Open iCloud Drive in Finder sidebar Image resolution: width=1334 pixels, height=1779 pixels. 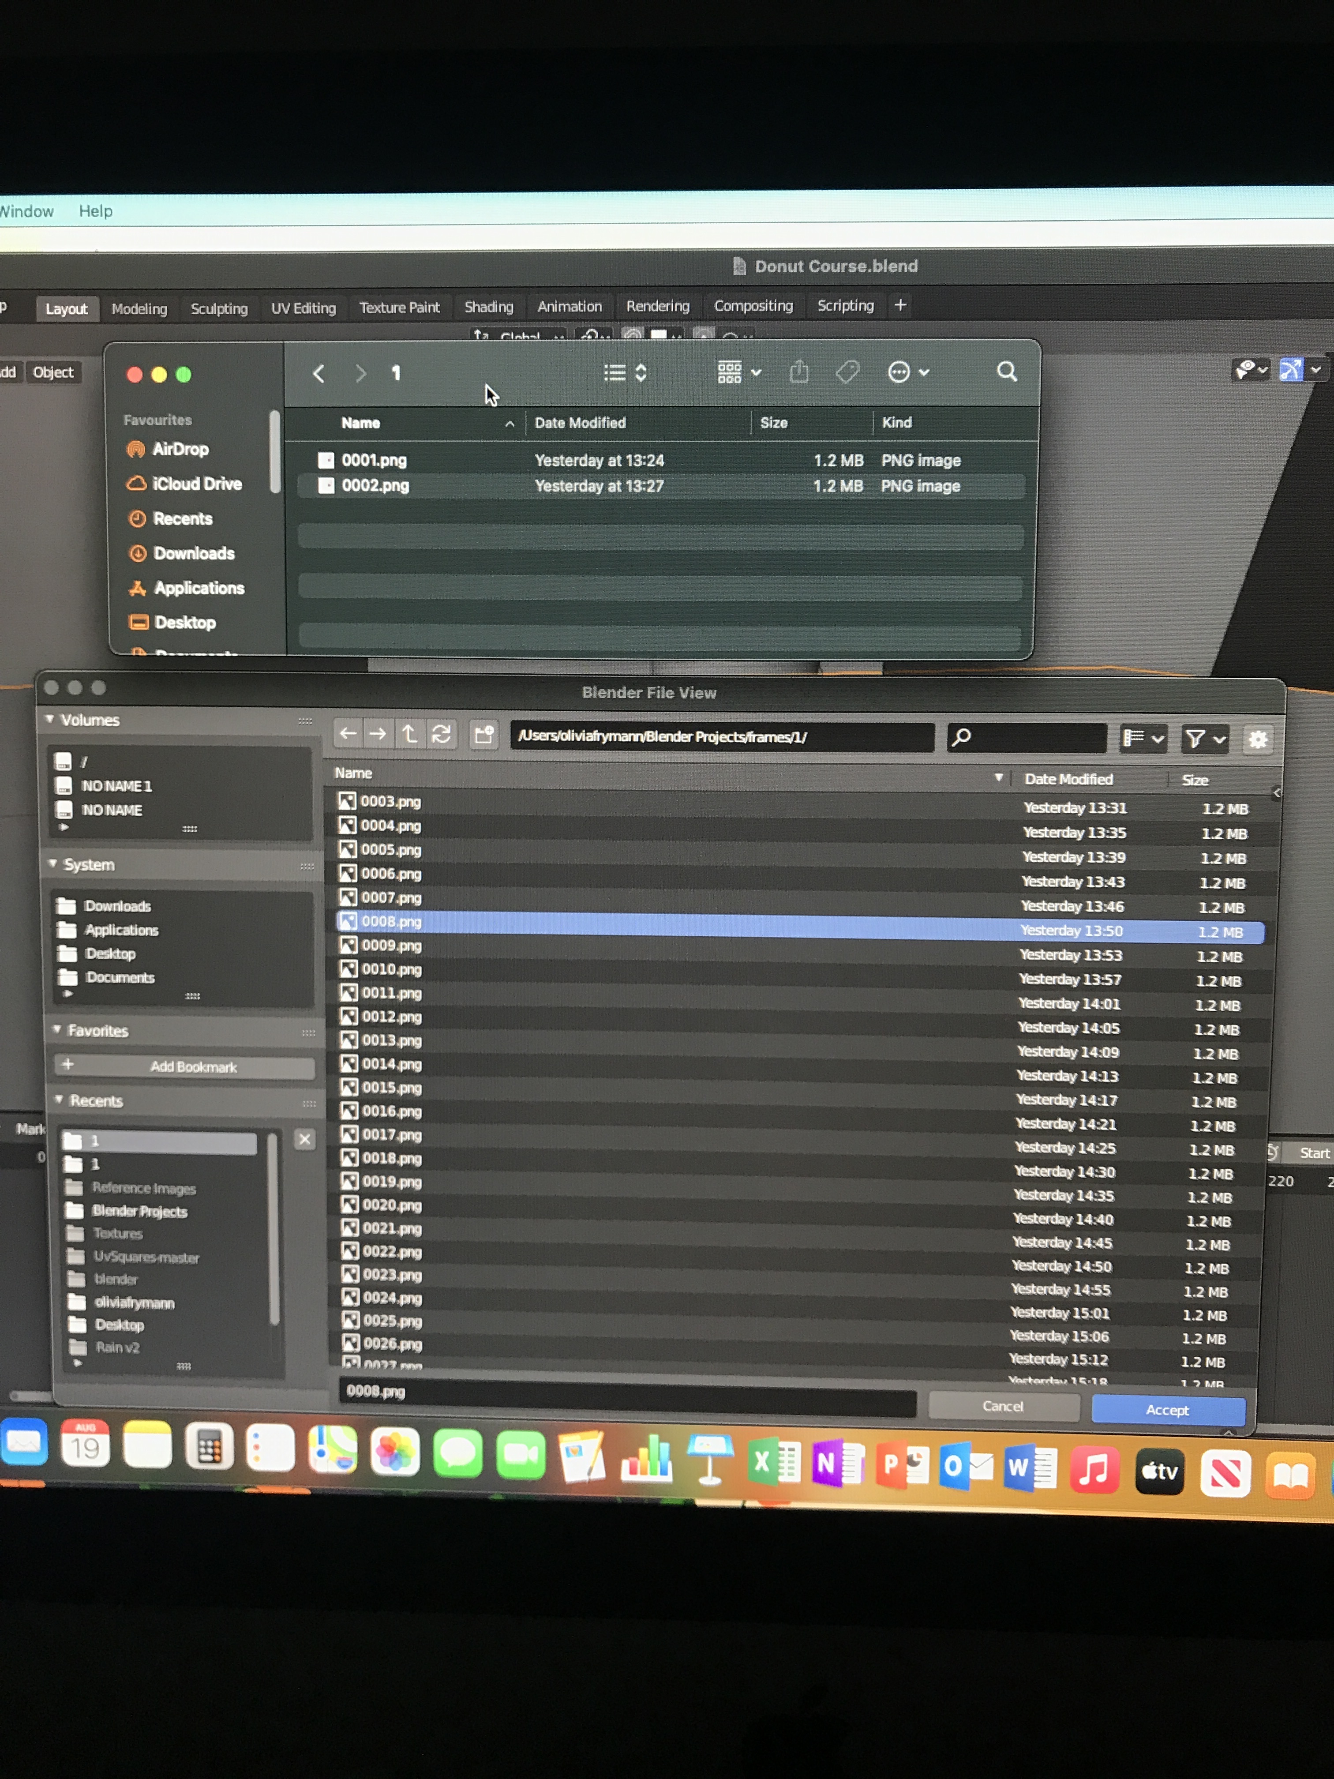pyautogui.click(x=184, y=483)
